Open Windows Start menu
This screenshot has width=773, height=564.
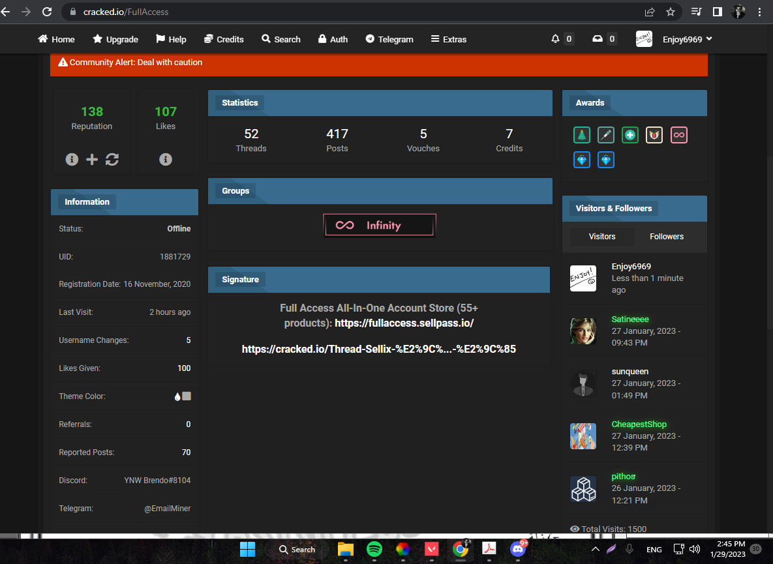coord(247,549)
